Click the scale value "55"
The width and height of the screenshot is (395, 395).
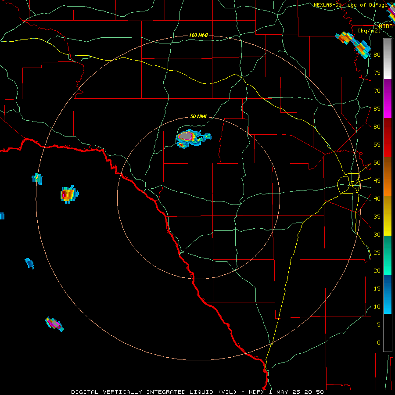click(377, 144)
